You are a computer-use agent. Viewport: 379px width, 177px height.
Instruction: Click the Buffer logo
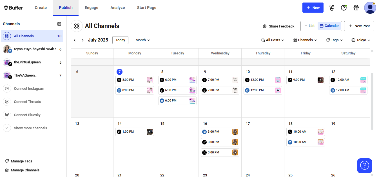click(x=13, y=8)
